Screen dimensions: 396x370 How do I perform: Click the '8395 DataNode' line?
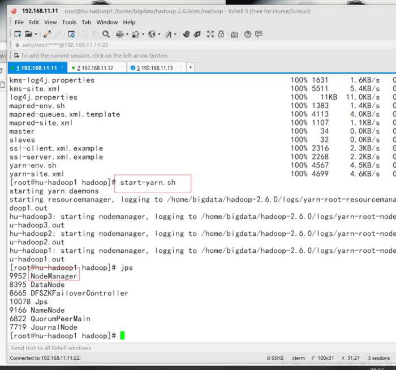pos(37,285)
